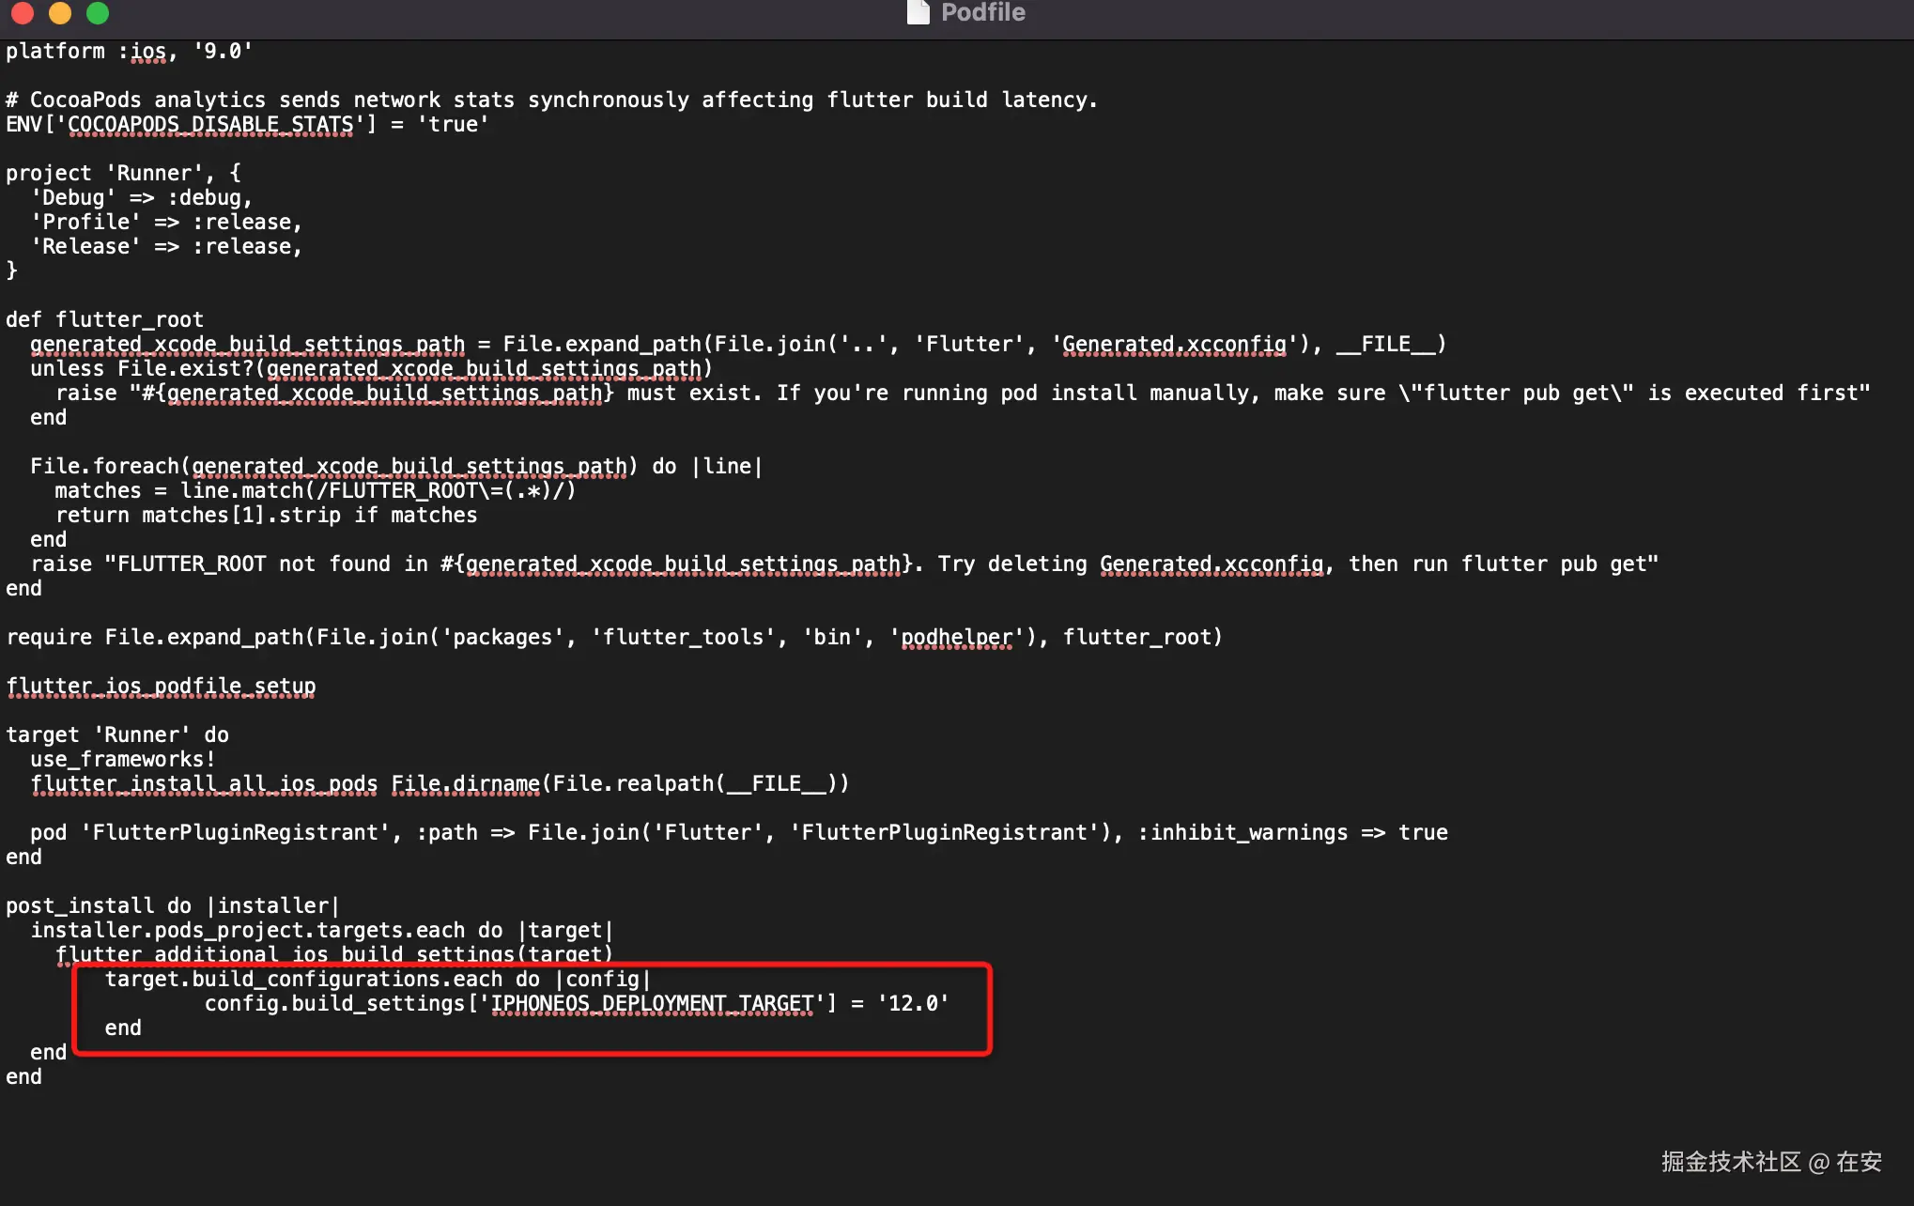Click 'FlutterPluginRegistrant' pod name
The image size is (1914, 1206).
click(x=235, y=833)
